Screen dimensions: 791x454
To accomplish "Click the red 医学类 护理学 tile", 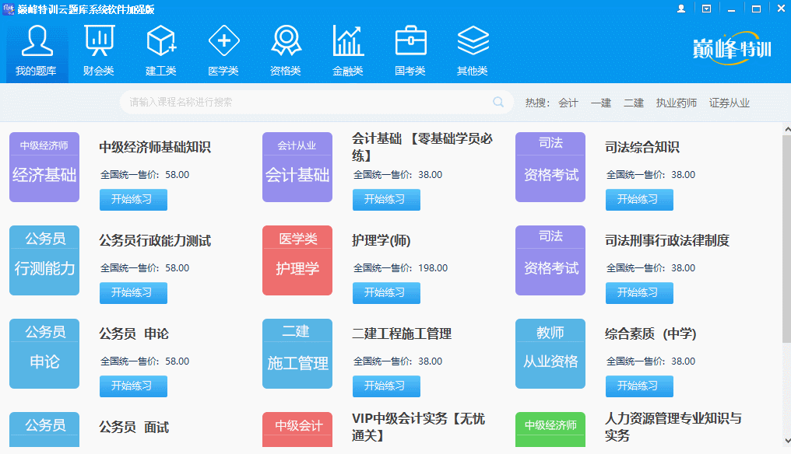I will (x=297, y=260).
